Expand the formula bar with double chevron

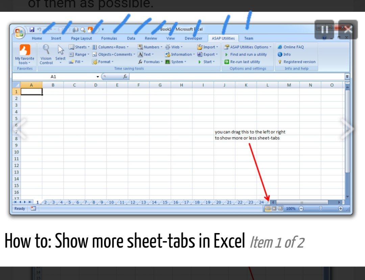click(x=347, y=77)
